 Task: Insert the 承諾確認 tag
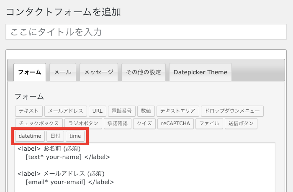pyautogui.click(x=118, y=124)
